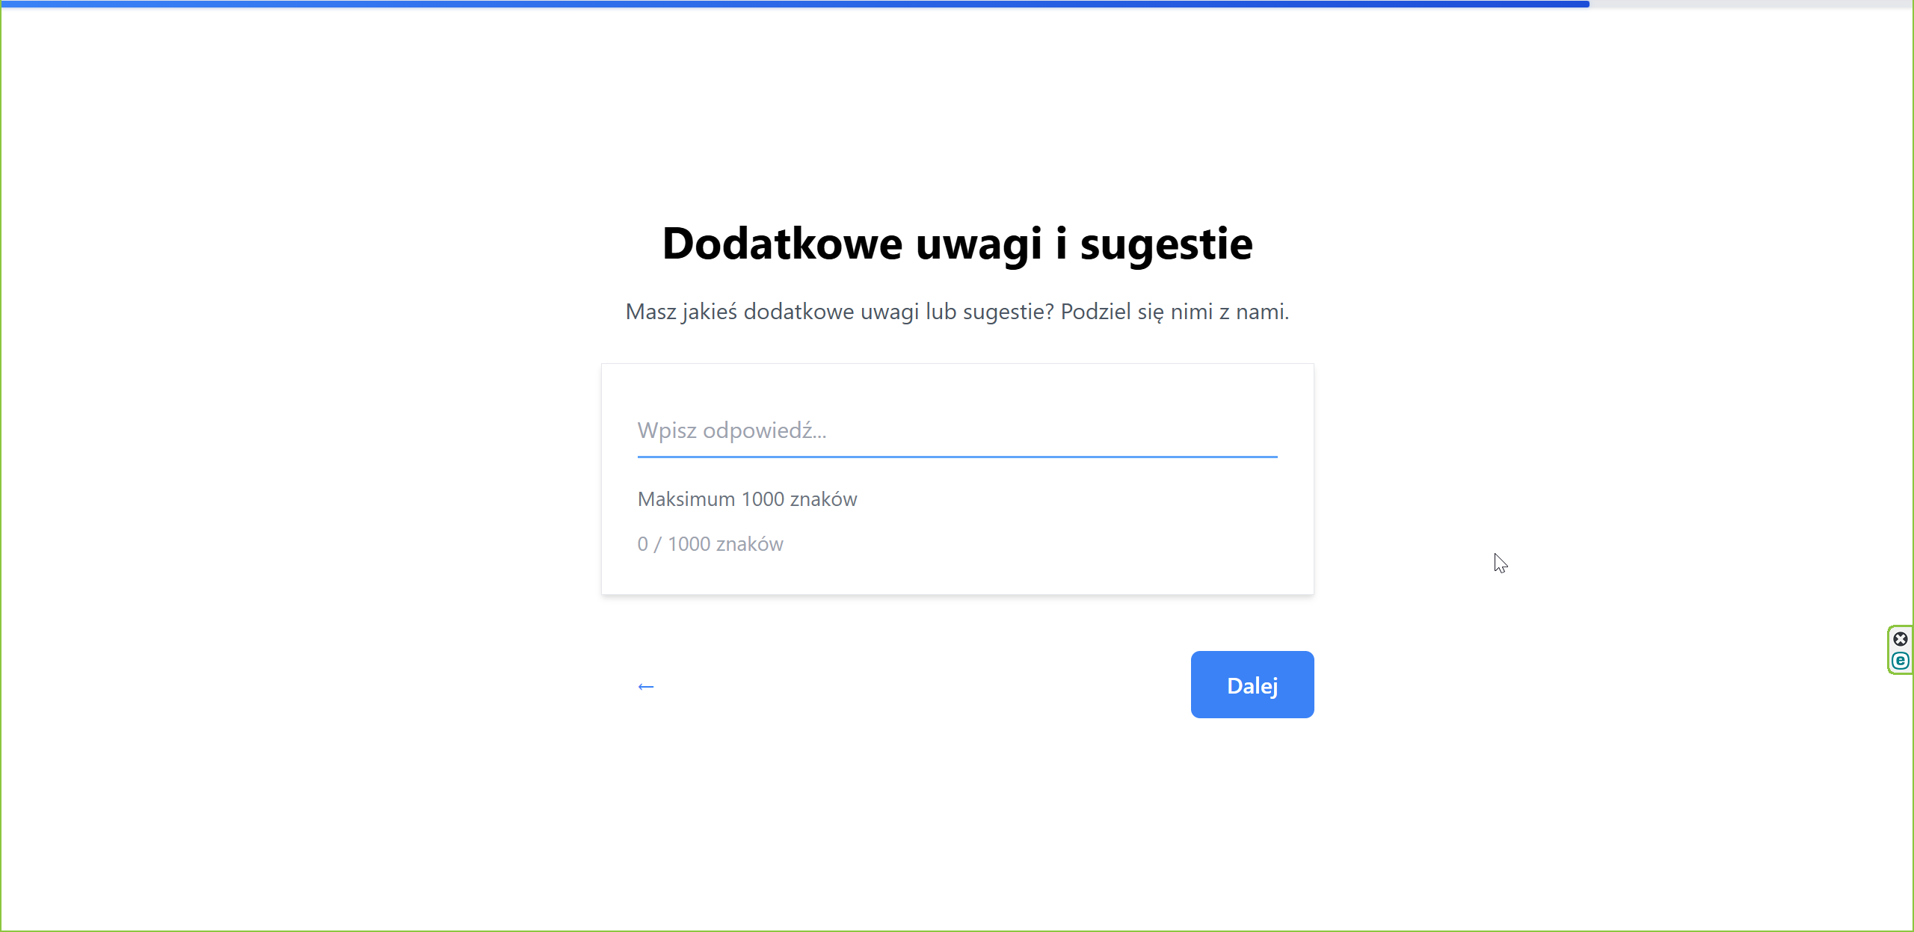
Task: Click the blue underline of the answer field
Action: [957, 456]
